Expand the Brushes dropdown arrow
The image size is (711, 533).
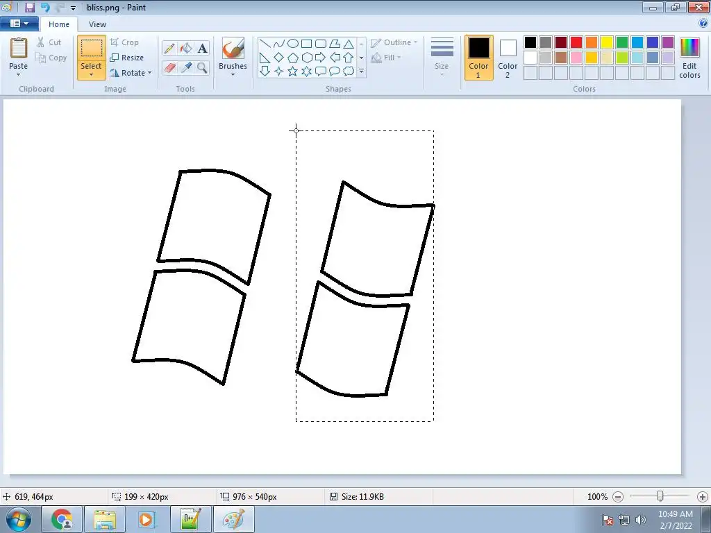233,75
